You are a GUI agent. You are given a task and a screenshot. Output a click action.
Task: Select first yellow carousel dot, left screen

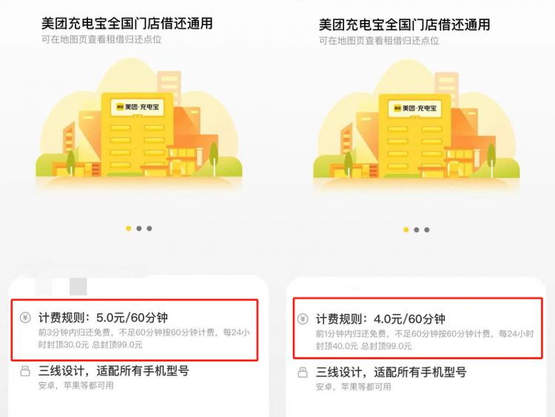coord(129,229)
